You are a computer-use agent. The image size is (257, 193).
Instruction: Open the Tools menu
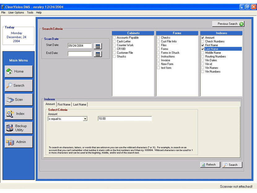click(x=30, y=13)
